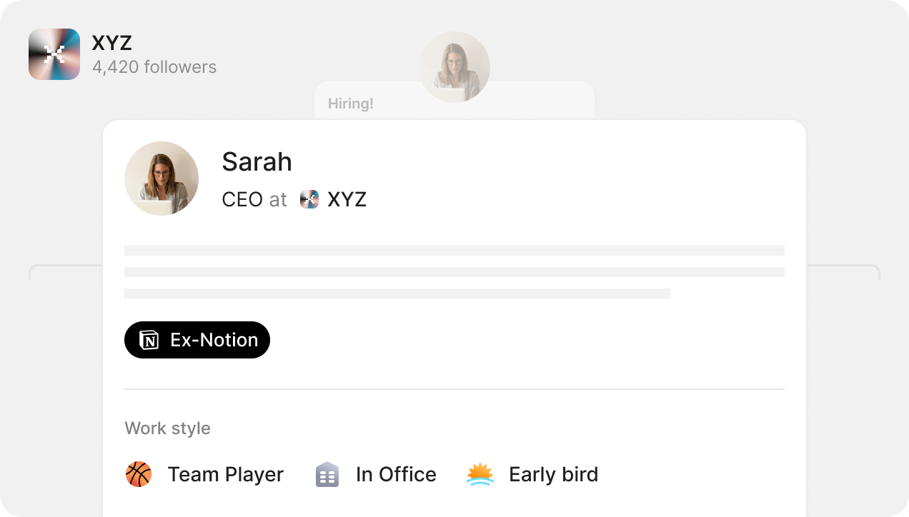The height and width of the screenshot is (517, 909).
Task: Click the 4,420 followers text
Action: coord(154,67)
